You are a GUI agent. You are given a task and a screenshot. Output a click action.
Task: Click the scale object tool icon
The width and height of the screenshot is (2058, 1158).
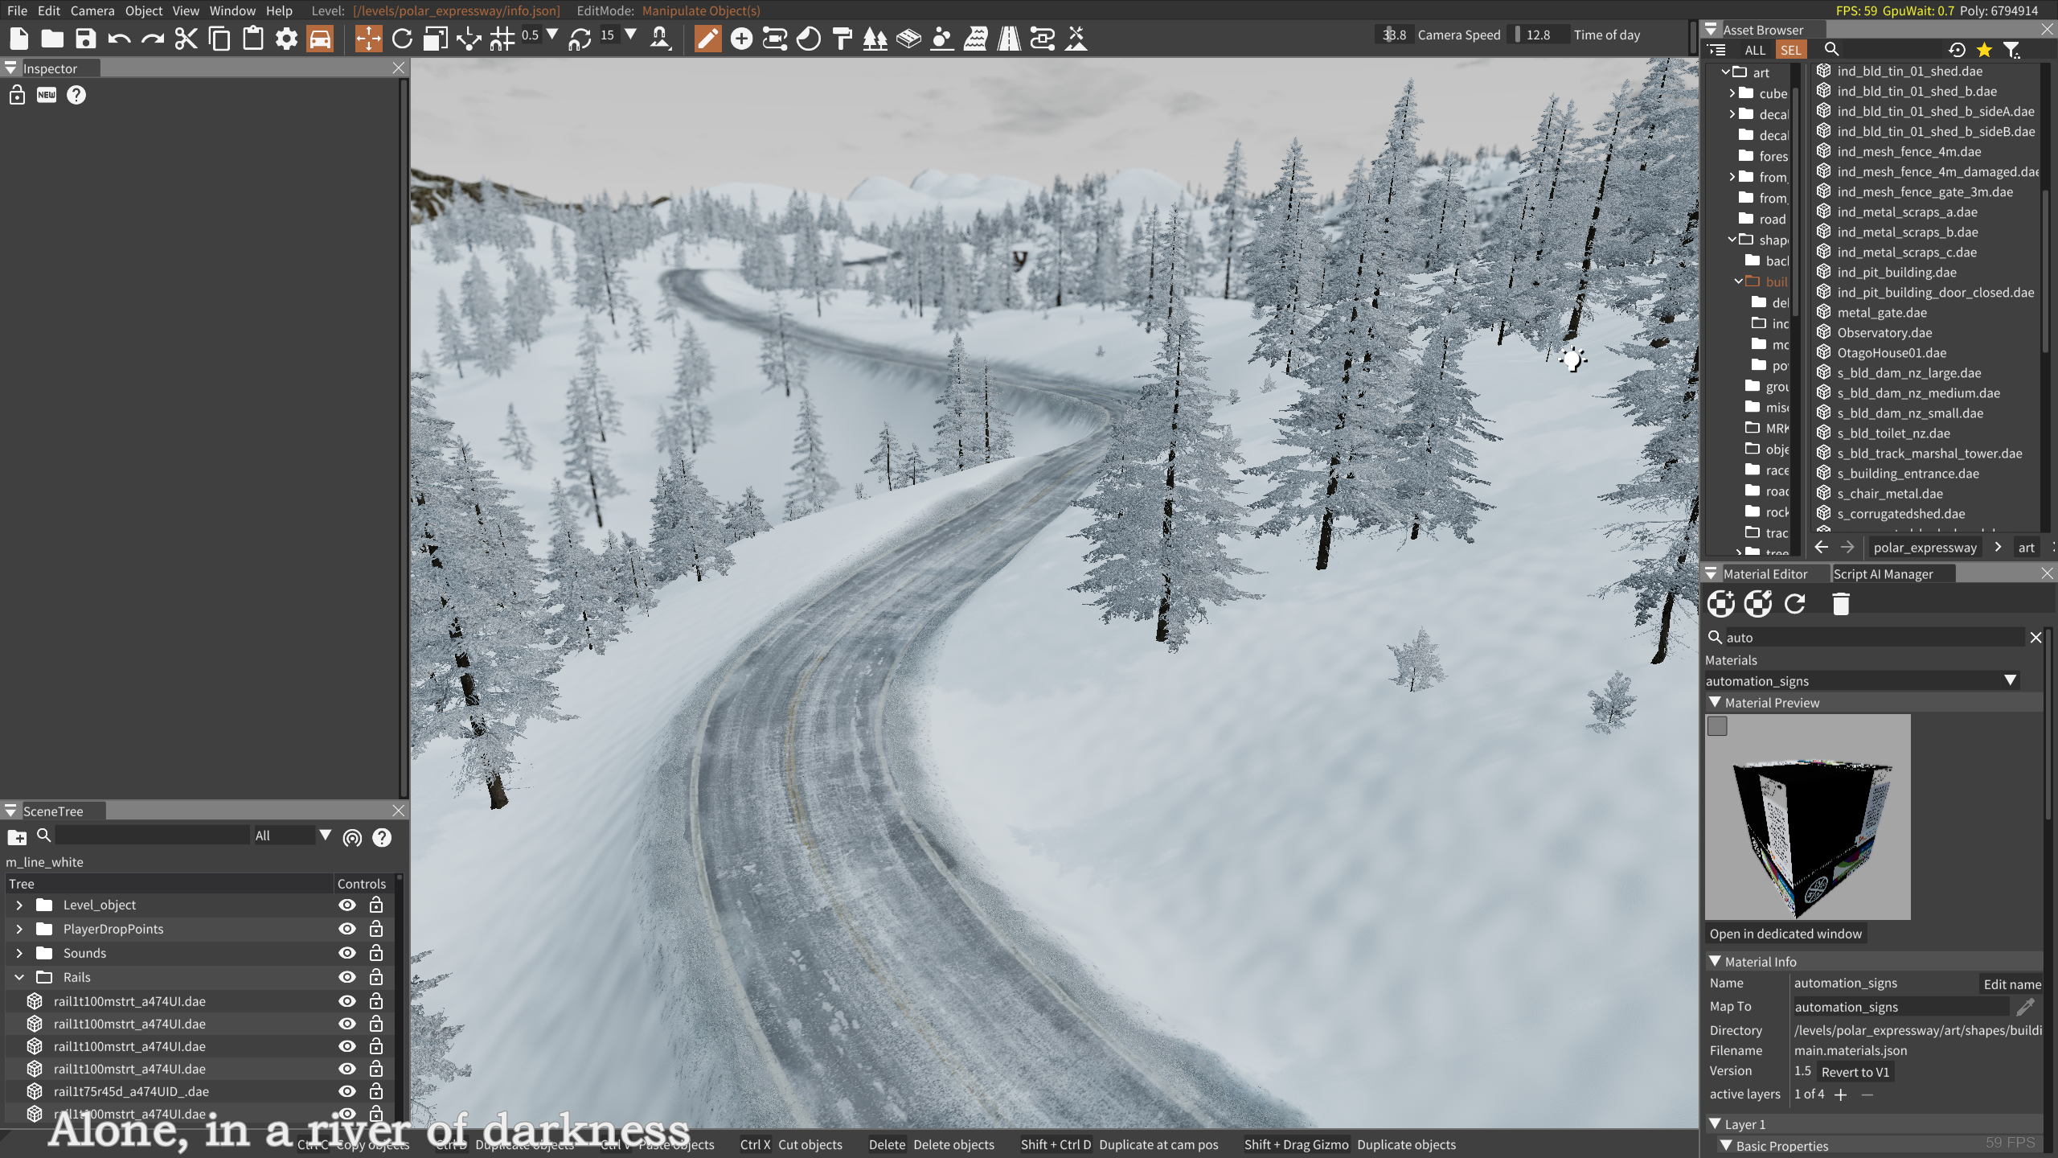[436, 39]
